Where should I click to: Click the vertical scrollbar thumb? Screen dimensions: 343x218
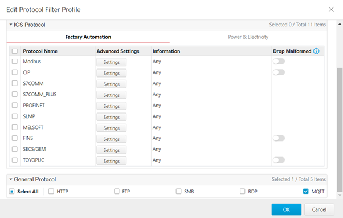340,130
